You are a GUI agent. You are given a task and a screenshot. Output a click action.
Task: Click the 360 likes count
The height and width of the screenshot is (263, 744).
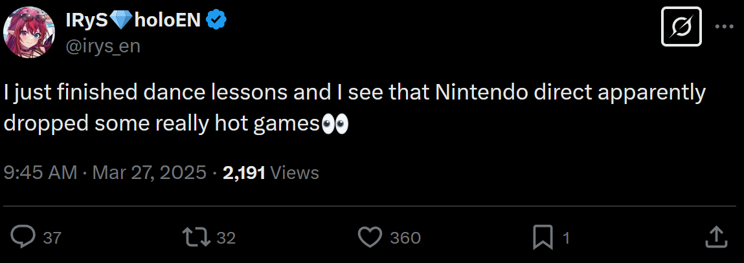click(405, 238)
